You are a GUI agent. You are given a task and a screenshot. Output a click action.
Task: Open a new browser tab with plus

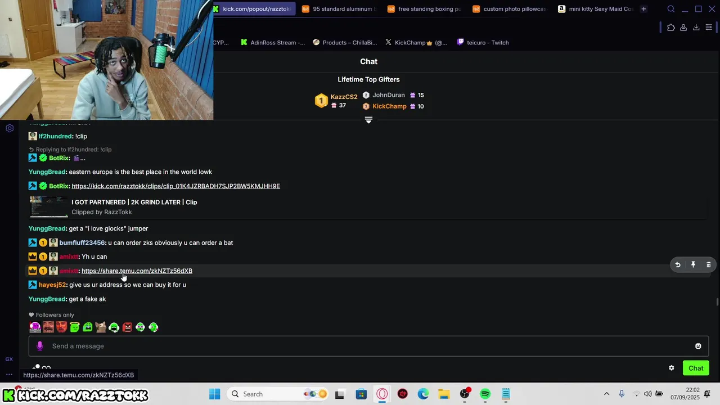(643, 9)
